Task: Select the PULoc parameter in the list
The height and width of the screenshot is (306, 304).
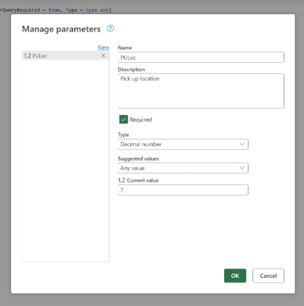Action: tap(65, 55)
